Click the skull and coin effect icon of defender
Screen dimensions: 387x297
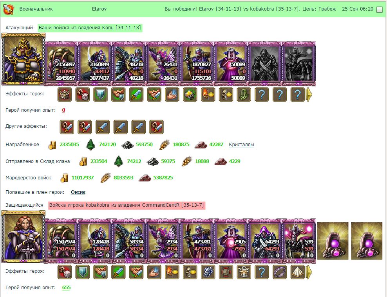pyautogui.click(x=190, y=272)
